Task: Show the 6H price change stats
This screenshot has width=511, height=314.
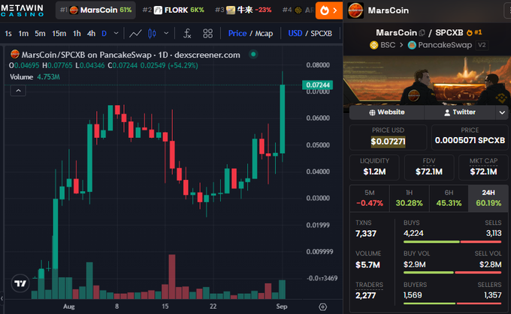Action: coord(449,199)
